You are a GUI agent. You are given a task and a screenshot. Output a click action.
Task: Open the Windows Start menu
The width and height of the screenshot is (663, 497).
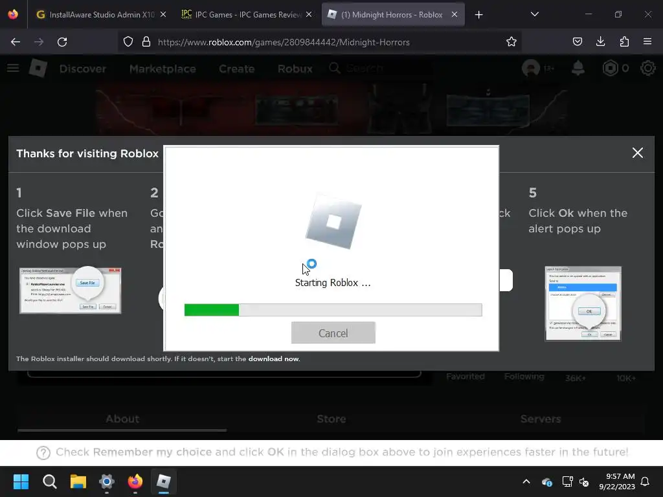click(x=21, y=481)
